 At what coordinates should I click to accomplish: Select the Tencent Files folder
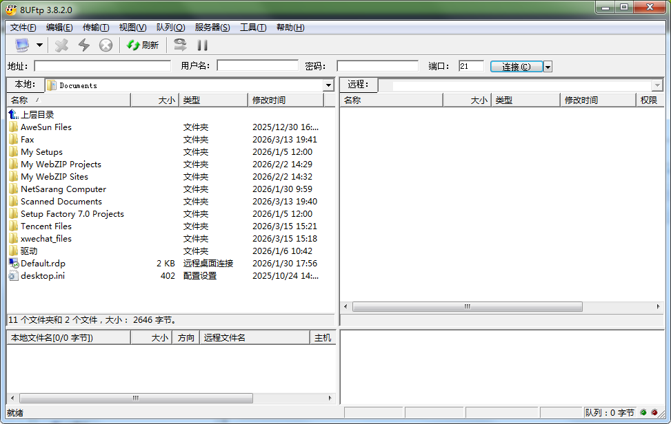46,226
